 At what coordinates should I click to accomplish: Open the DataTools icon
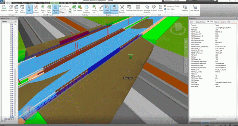point(185,8)
